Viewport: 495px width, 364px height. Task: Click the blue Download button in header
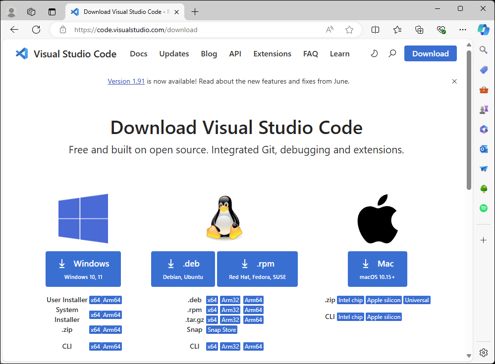[x=430, y=53]
